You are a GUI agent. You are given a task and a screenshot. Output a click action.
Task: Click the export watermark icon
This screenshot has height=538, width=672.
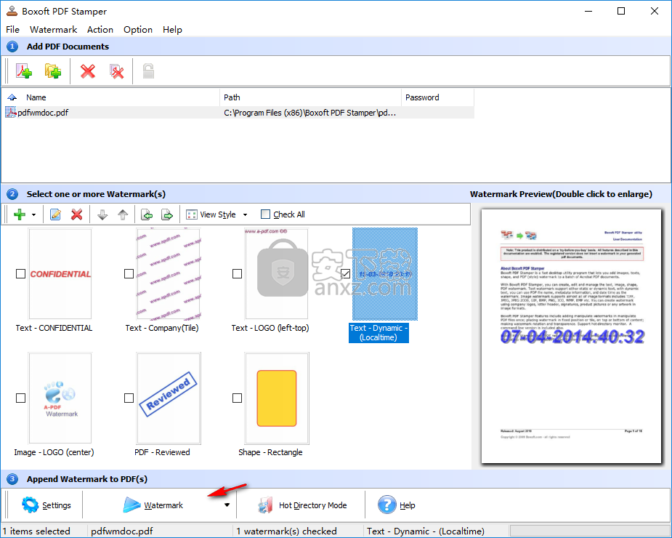click(x=167, y=214)
